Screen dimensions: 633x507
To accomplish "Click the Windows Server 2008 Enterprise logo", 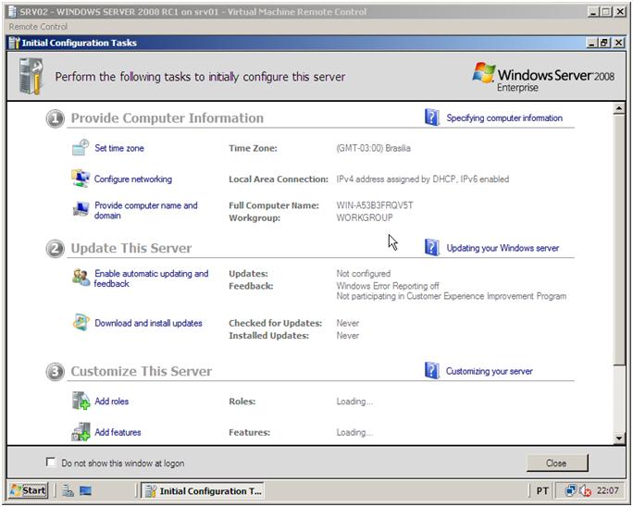I will (x=543, y=77).
